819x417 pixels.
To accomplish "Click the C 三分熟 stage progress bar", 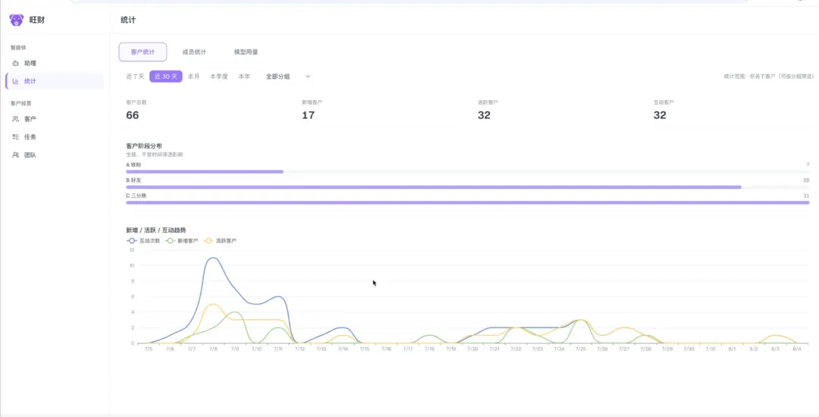I will coord(467,202).
